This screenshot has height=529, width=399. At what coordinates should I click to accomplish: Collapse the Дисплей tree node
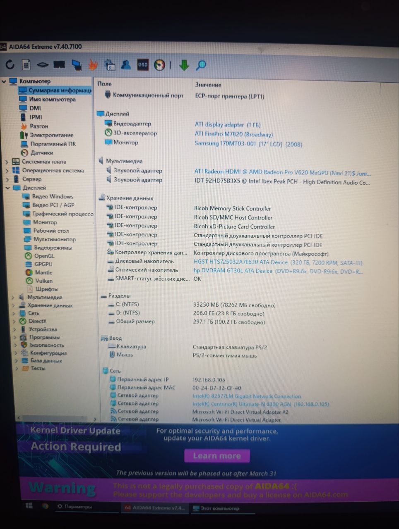pyautogui.click(x=8, y=188)
